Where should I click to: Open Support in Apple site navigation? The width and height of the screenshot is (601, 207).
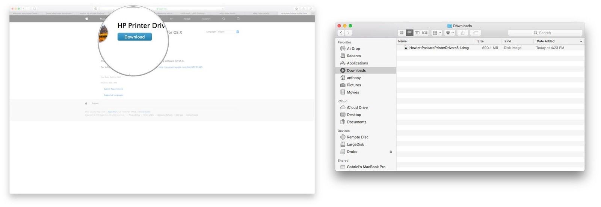click(x=207, y=19)
